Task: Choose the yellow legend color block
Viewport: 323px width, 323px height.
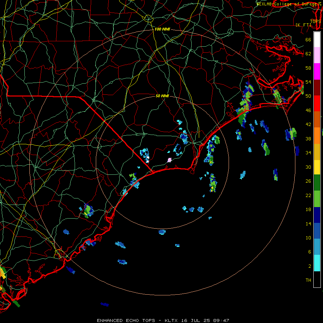Action: tap(317, 167)
